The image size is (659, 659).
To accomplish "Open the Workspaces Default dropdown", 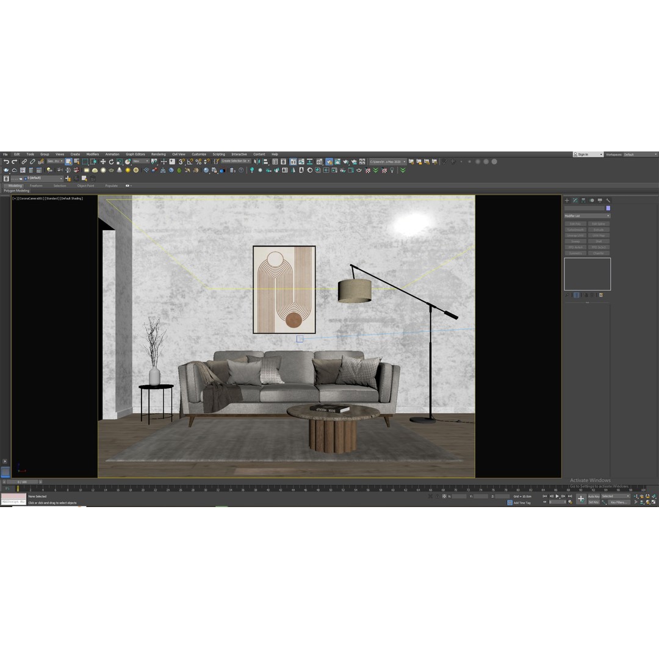I will click(641, 154).
